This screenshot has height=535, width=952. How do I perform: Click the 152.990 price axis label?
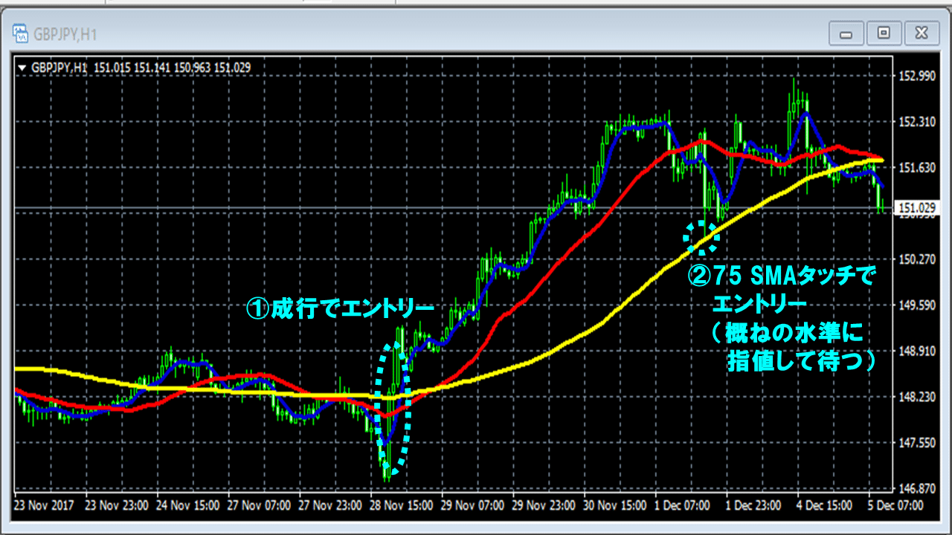(916, 76)
